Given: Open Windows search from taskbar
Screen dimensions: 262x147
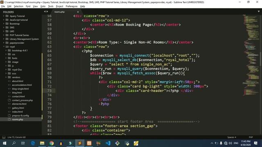Looking at the screenshot, I should (x=14, y=143).
